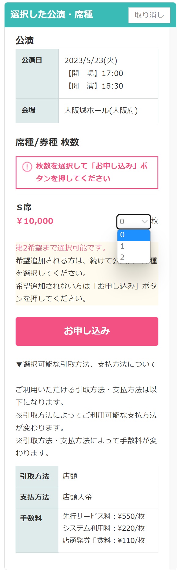Click the 会場 label cell
This screenshot has width=181, height=574.
[37, 111]
